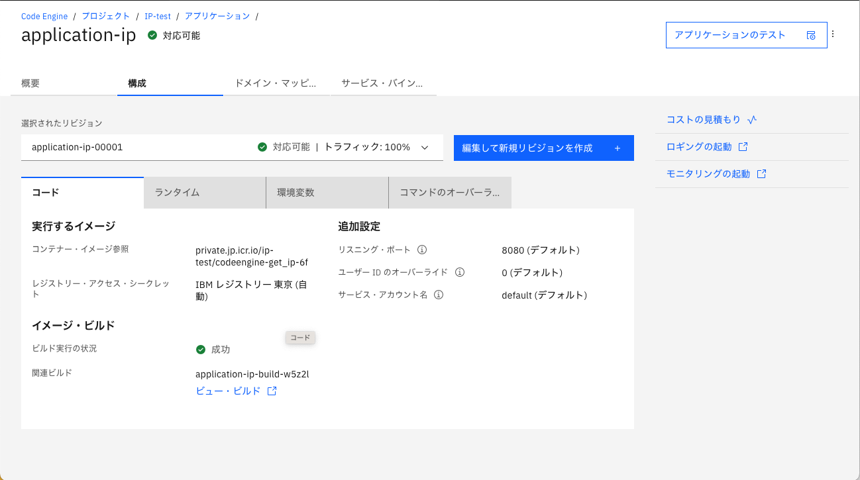Click the launch icon inside アプリケーションのテスト button

point(811,34)
